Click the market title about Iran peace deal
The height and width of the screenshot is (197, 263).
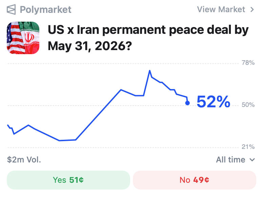coord(148,38)
